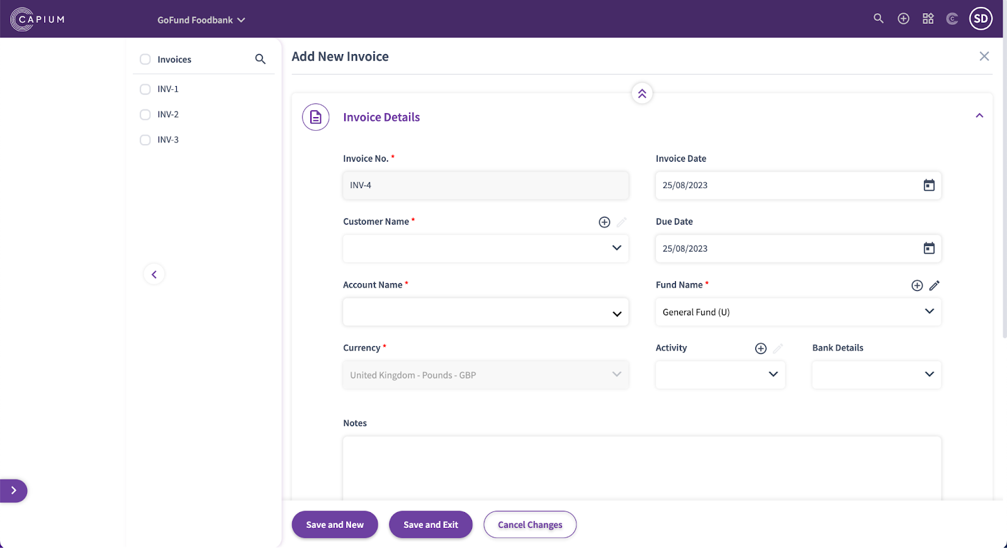Open the Customer Name dropdown
The image size is (1007, 548).
(486, 249)
